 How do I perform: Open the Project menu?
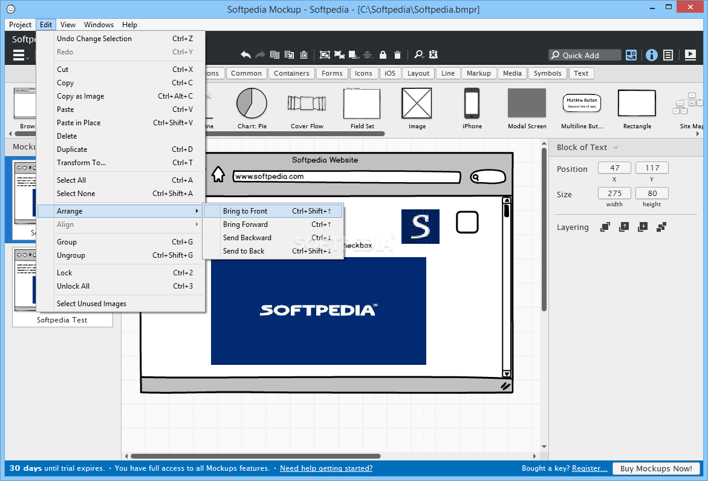click(x=20, y=24)
